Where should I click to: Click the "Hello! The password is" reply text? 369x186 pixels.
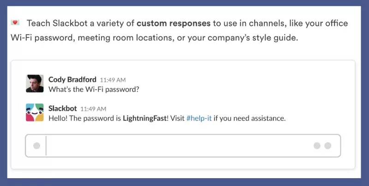tap(85, 118)
